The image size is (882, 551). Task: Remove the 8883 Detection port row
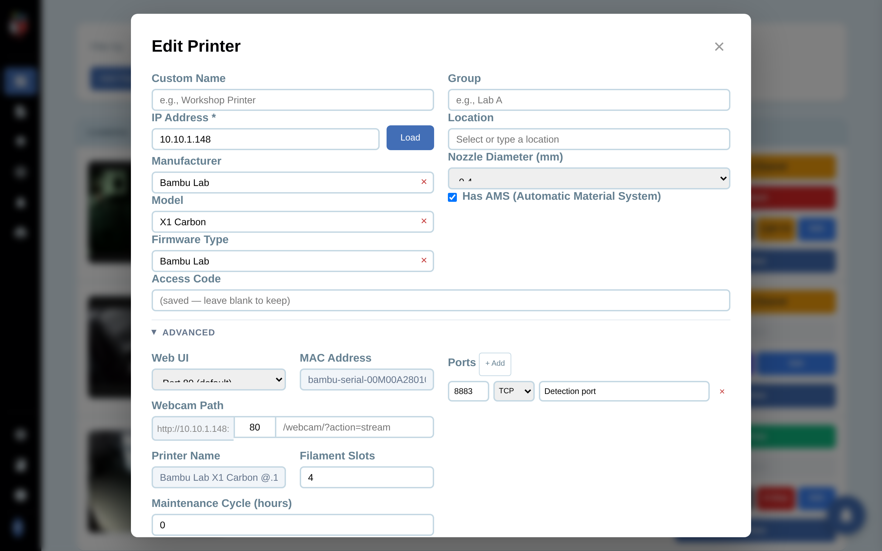tap(722, 392)
